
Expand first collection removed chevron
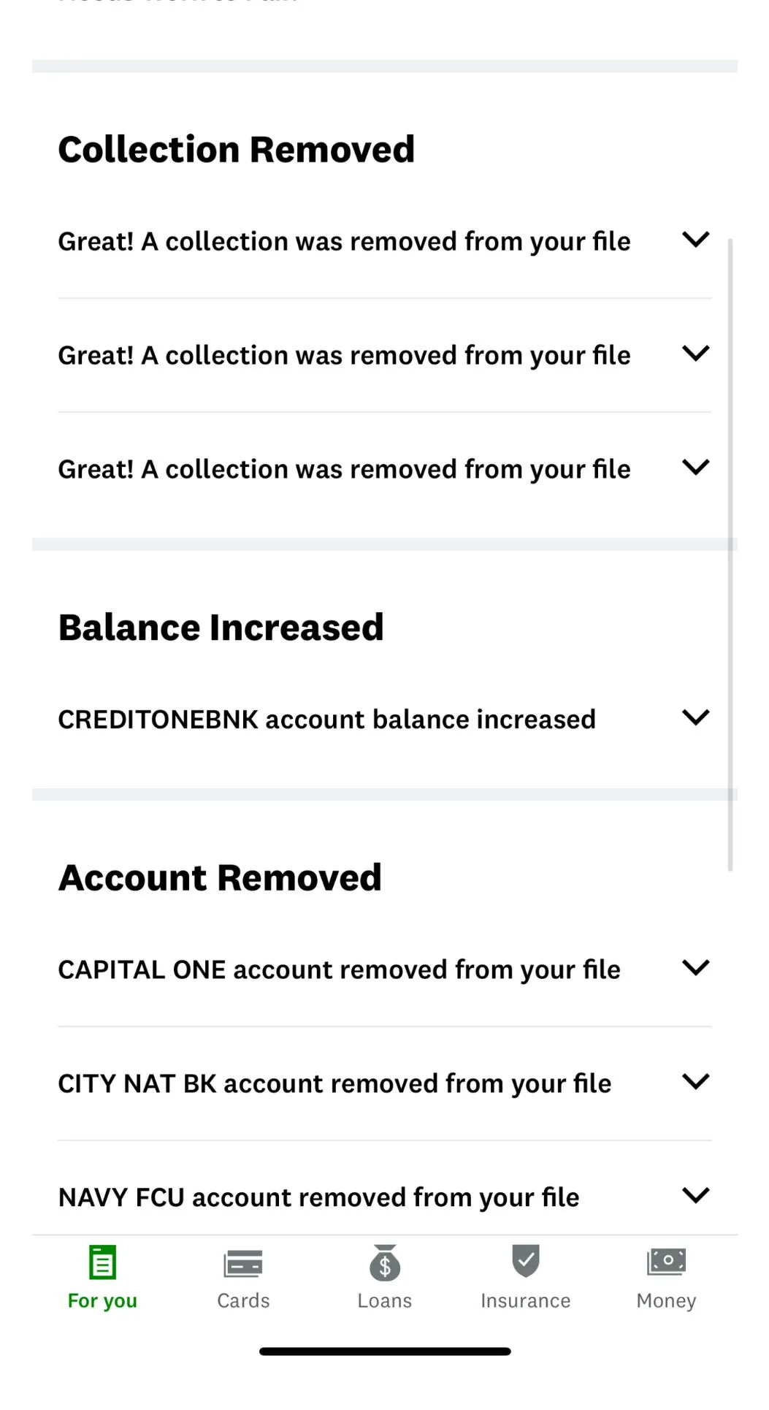tap(695, 240)
